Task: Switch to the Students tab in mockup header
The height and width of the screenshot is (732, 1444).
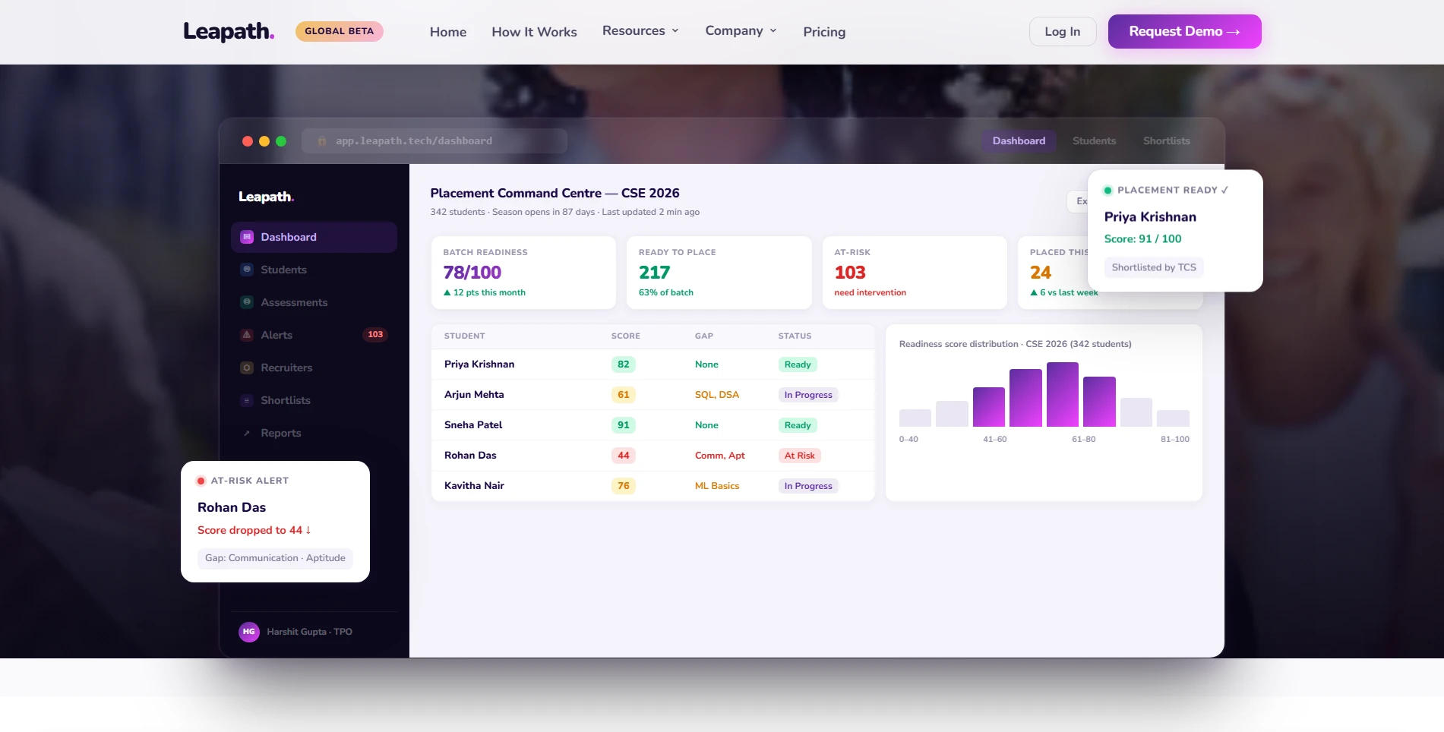Action: [x=1094, y=140]
